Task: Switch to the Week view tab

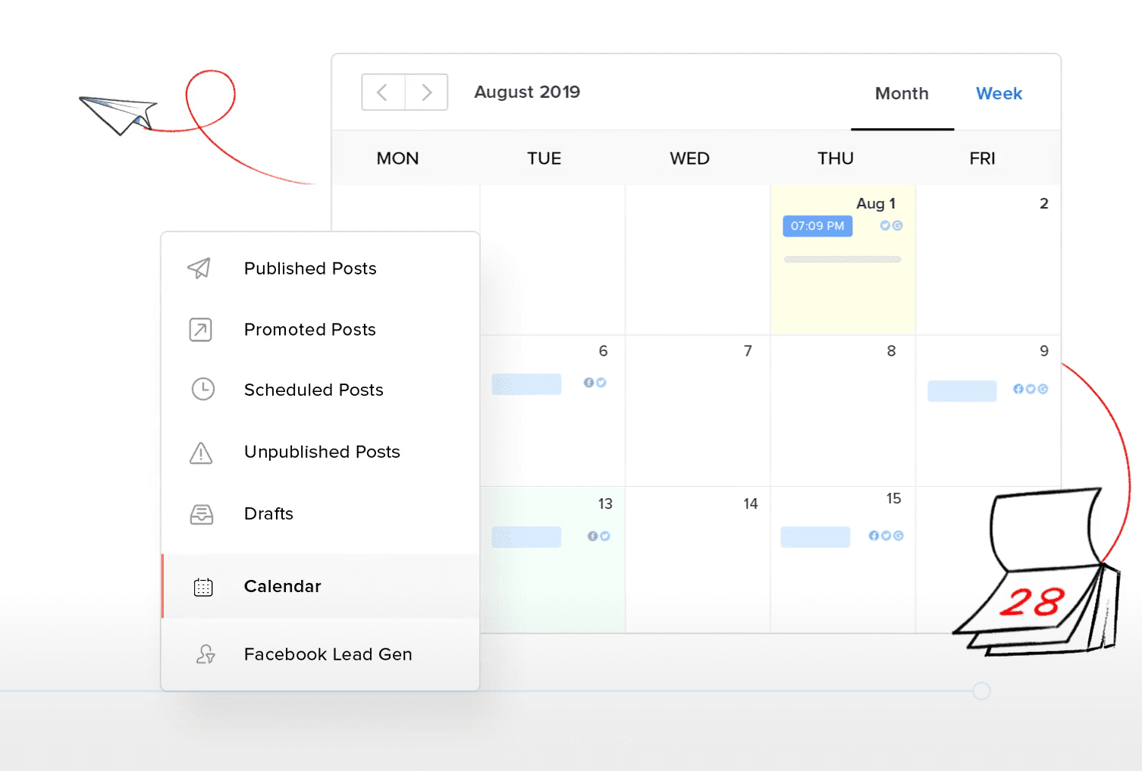Action: pyautogui.click(x=999, y=94)
